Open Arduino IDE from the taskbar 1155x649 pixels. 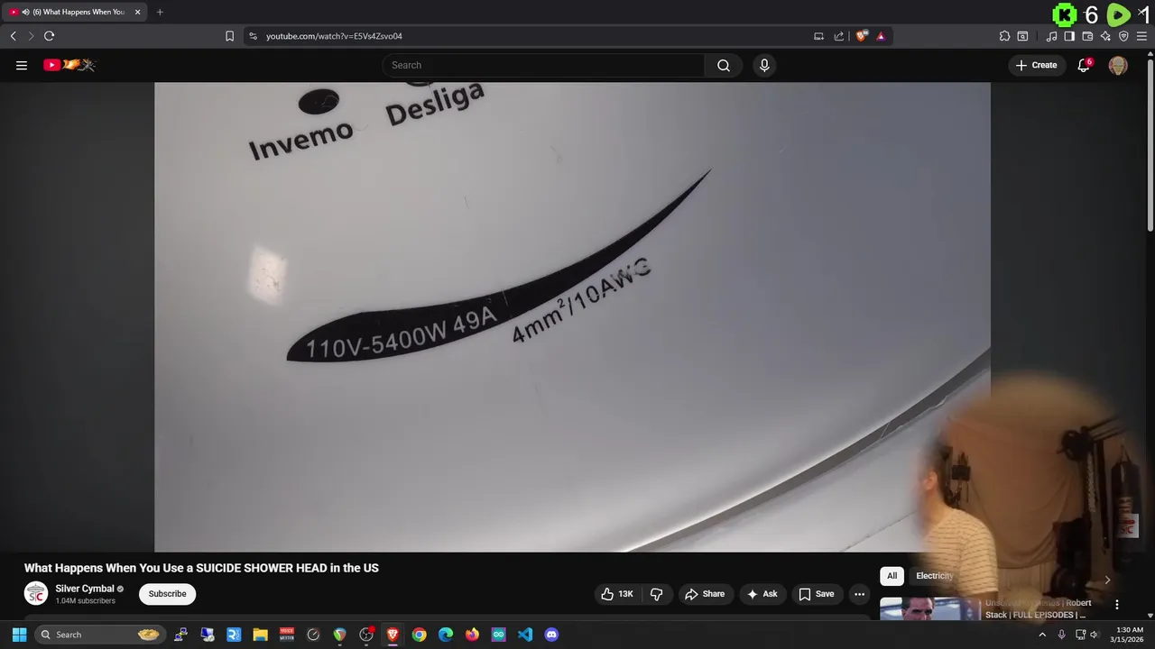498,635
